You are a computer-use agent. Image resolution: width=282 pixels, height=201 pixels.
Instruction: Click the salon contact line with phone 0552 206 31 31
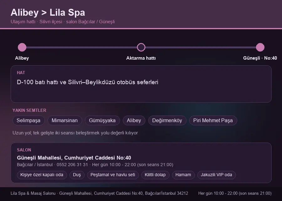95,165
